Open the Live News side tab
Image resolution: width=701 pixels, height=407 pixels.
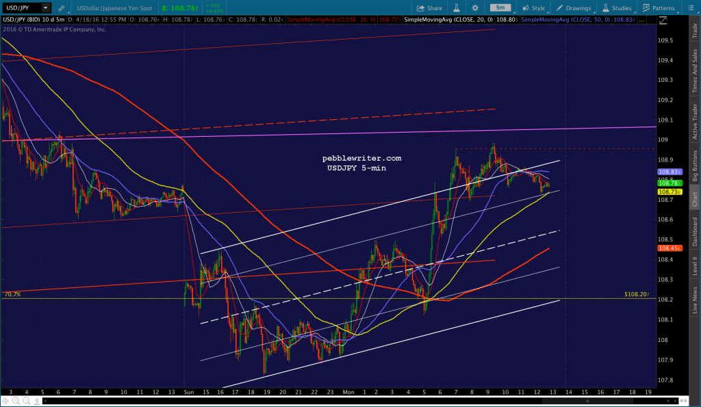point(695,300)
